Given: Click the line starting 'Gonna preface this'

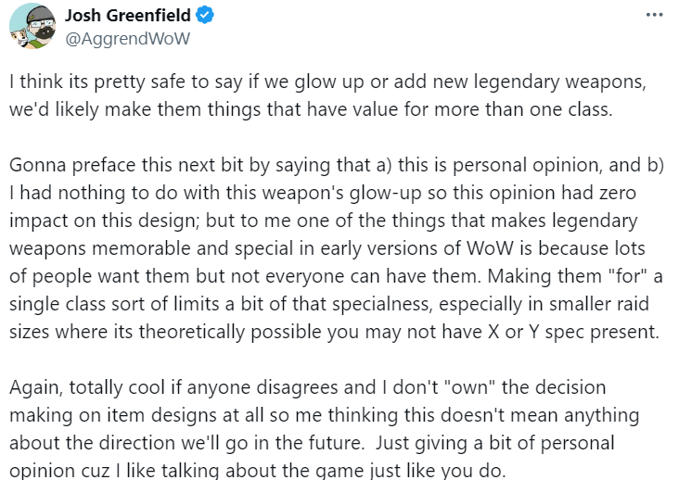Looking at the screenshot, I should (x=337, y=165).
